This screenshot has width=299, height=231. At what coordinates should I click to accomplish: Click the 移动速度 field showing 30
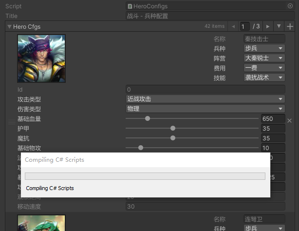[206, 206]
